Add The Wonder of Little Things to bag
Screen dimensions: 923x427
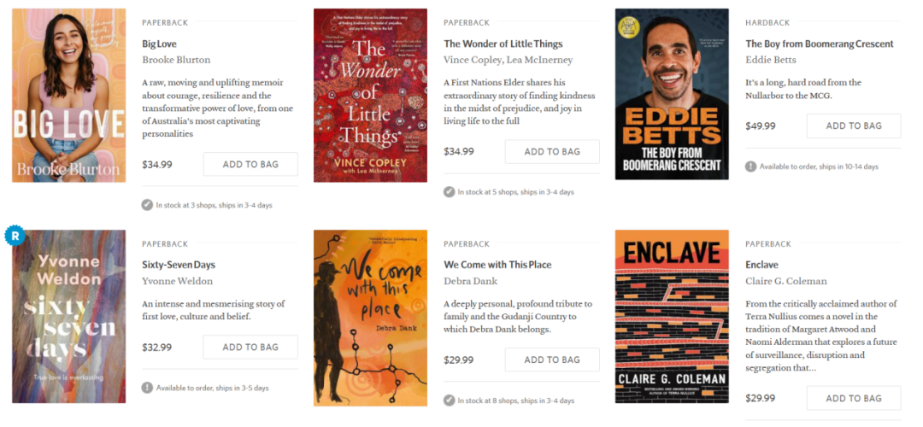click(x=552, y=152)
